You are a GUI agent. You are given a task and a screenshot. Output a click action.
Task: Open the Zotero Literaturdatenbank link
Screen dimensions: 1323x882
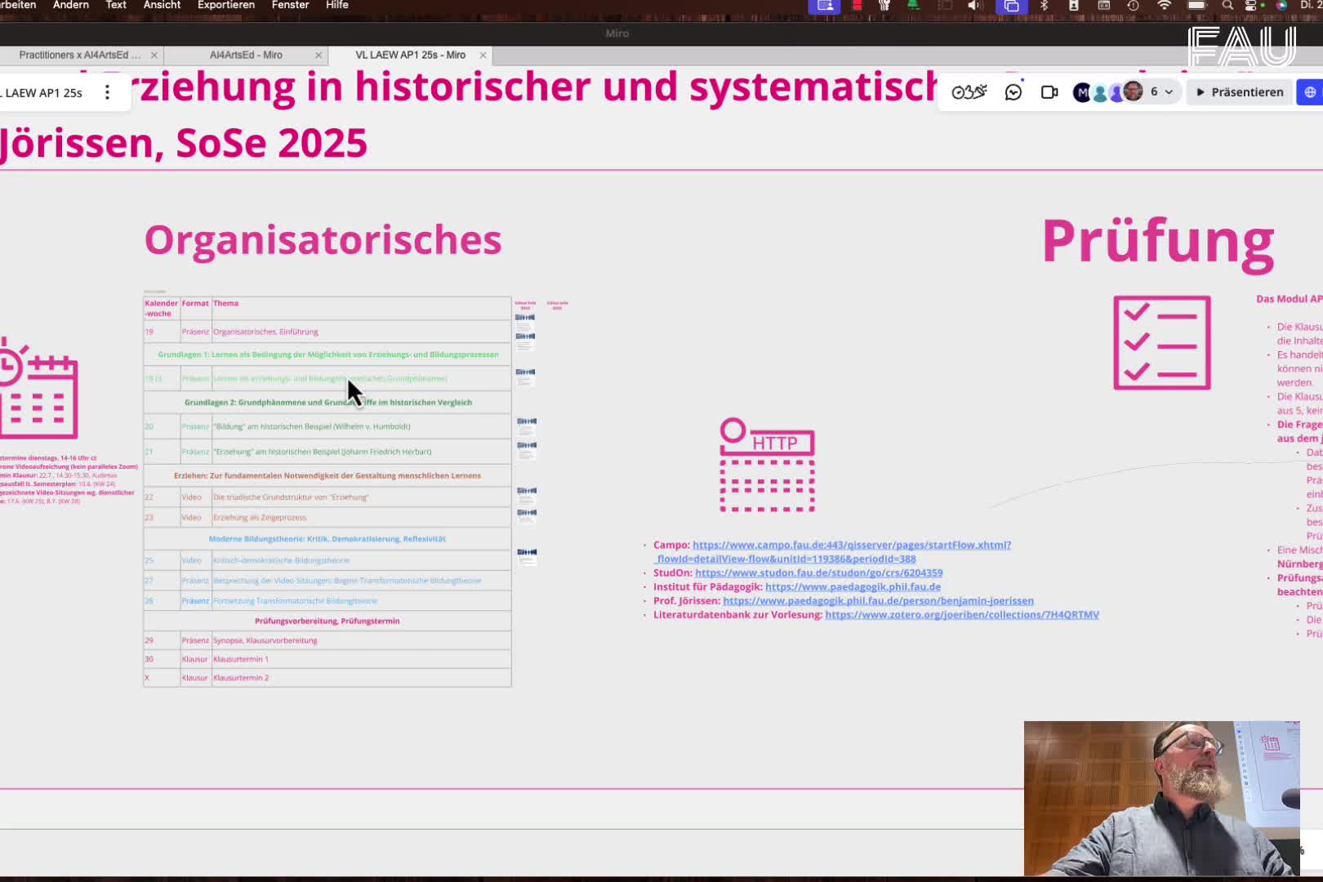(961, 614)
